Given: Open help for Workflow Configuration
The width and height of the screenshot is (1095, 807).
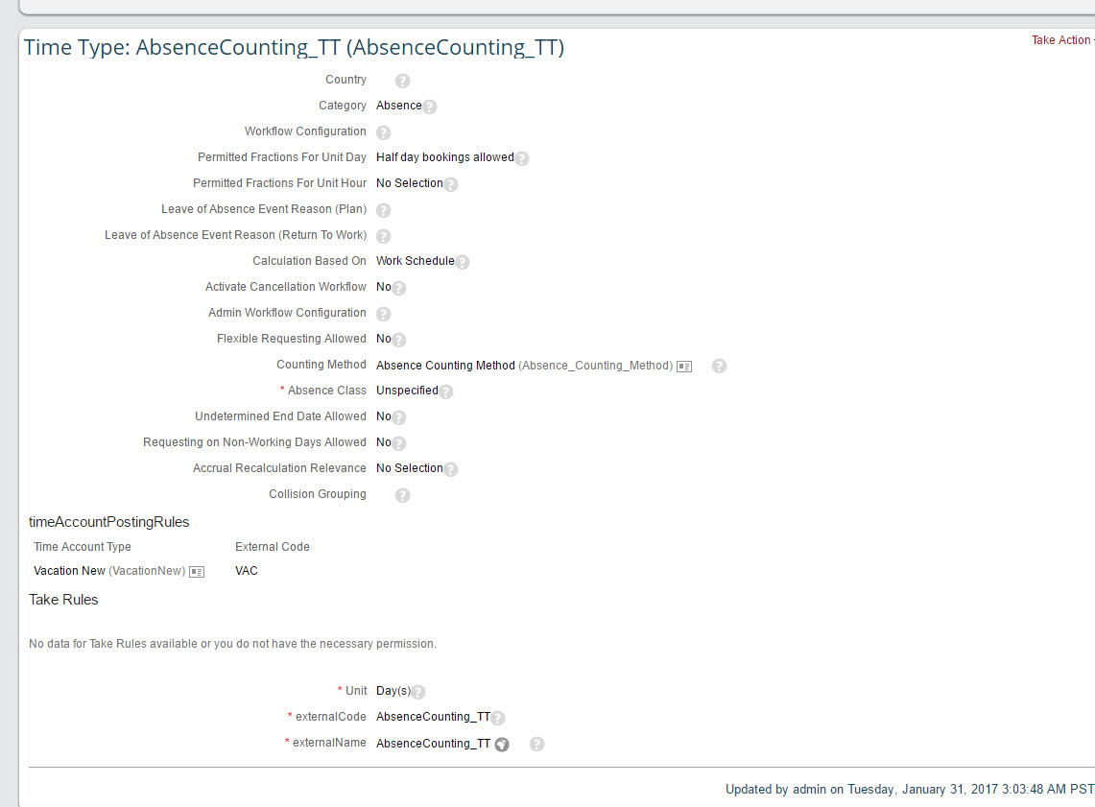Looking at the screenshot, I should [x=383, y=132].
